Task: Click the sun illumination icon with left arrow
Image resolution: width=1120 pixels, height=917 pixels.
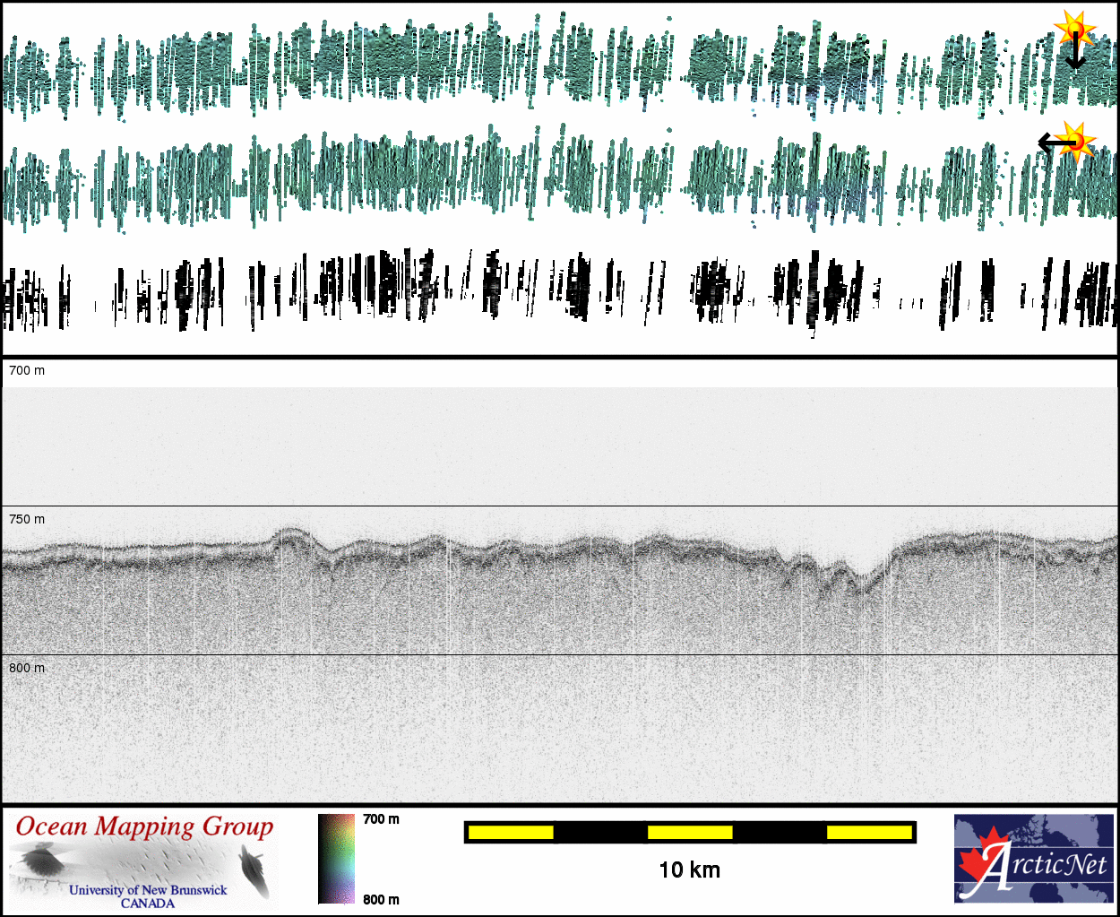Action: [1073, 141]
